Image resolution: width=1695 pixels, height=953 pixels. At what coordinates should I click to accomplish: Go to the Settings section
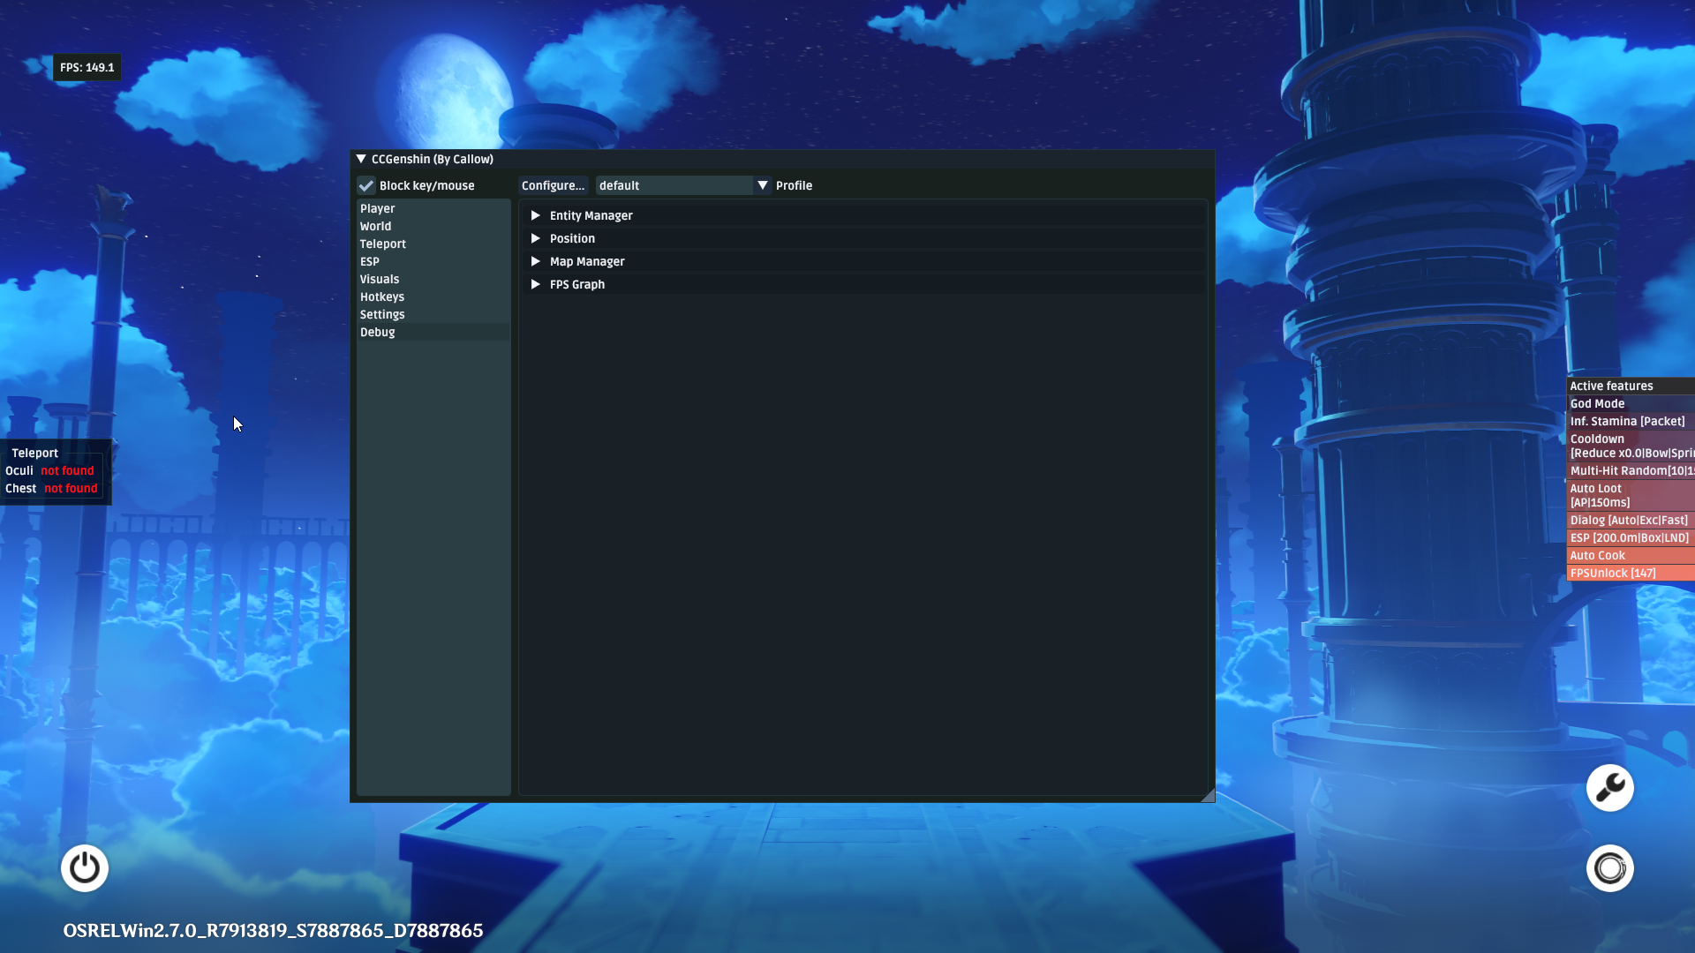[x=433, y=314]
